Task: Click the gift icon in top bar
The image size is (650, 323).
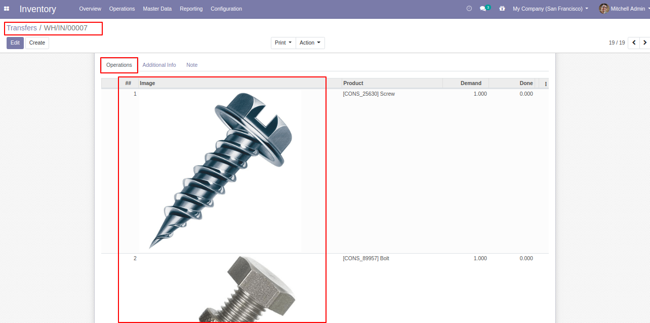Action: click(x=502, y=9)
